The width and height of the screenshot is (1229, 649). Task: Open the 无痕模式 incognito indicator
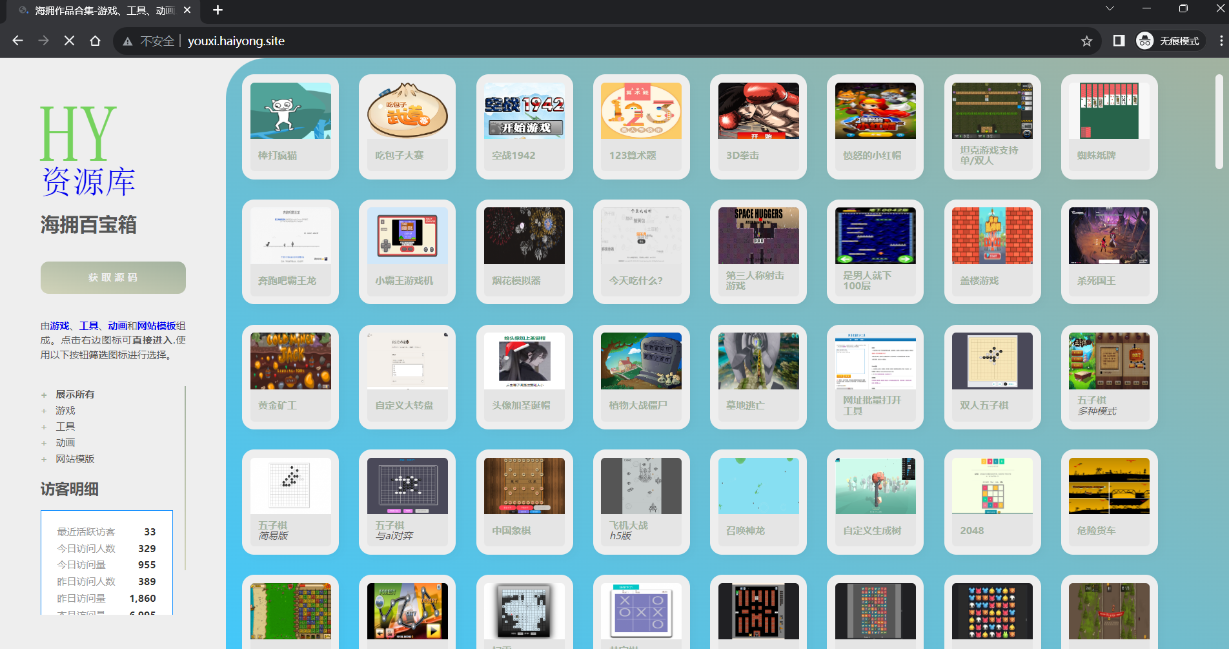(x=1169, y=41)
